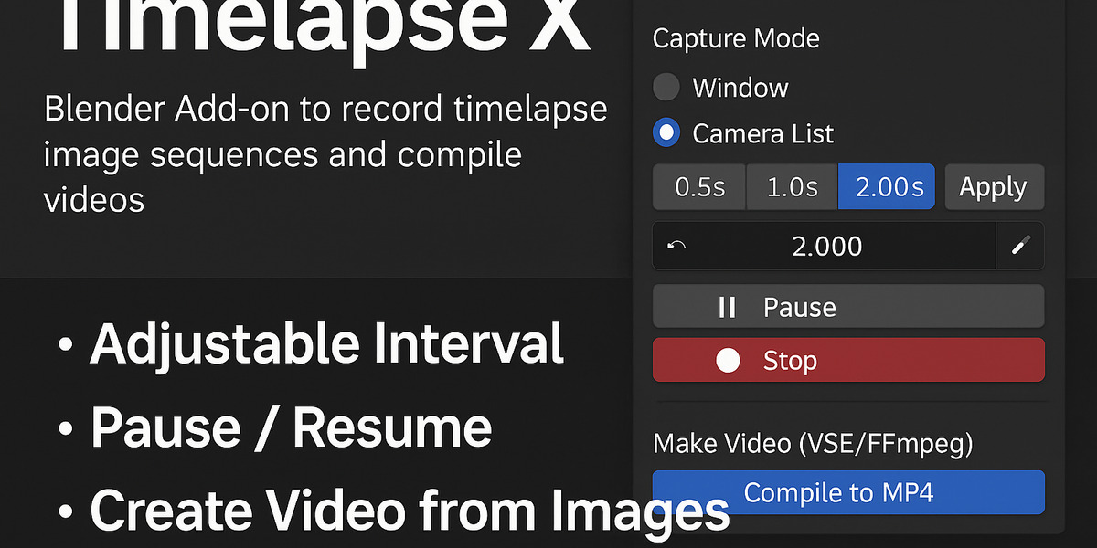Click the divider line above Make Video

tap(848, 401)
